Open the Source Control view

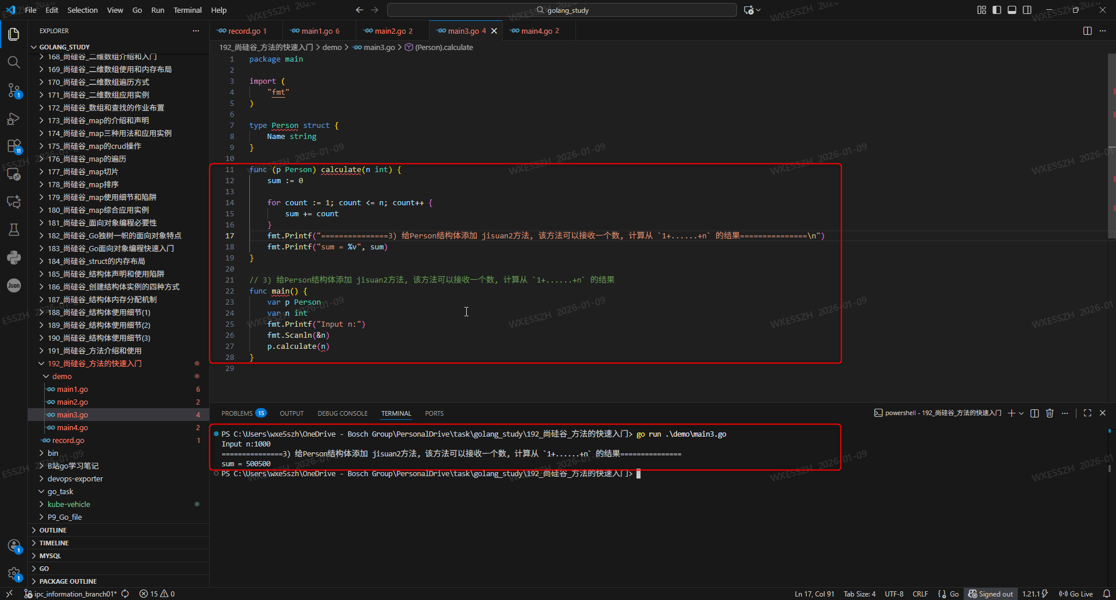pos(14,90)
